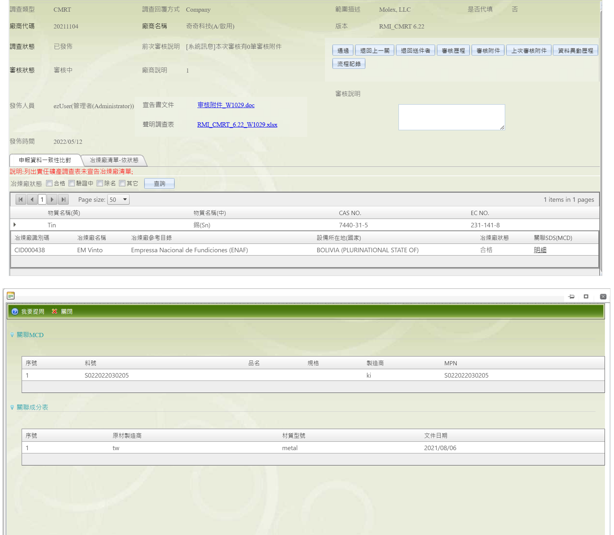Click the 材質型號 value metal
The width and height of the screenshot is (614, 535).
pos(290,448)
